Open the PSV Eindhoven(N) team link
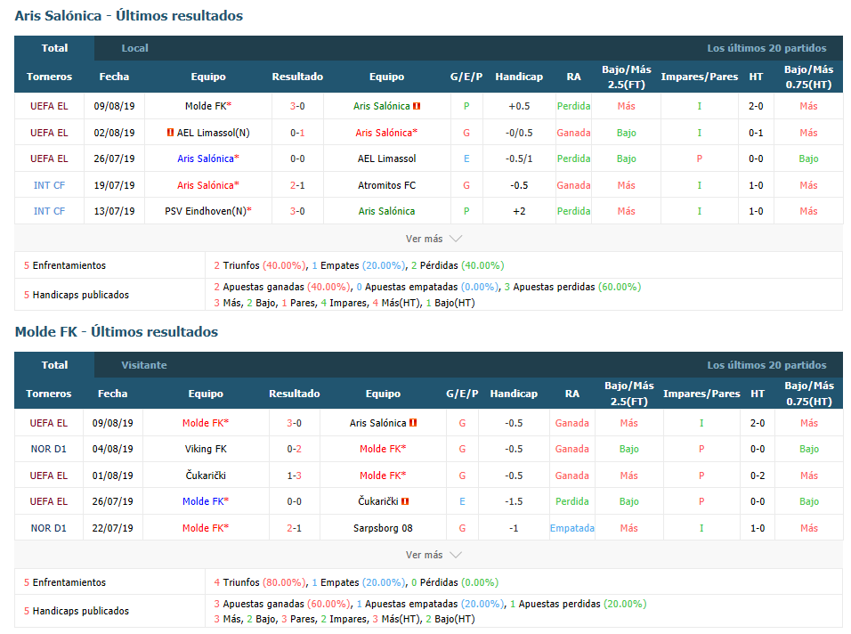851x634 pixels. [x=206, y=211]
